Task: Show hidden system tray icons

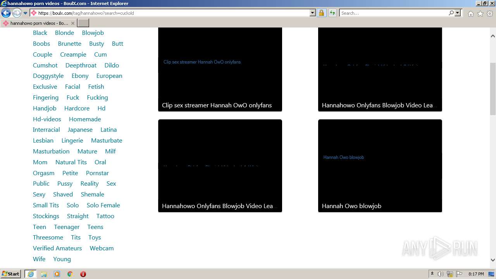Action: [432, 274]
